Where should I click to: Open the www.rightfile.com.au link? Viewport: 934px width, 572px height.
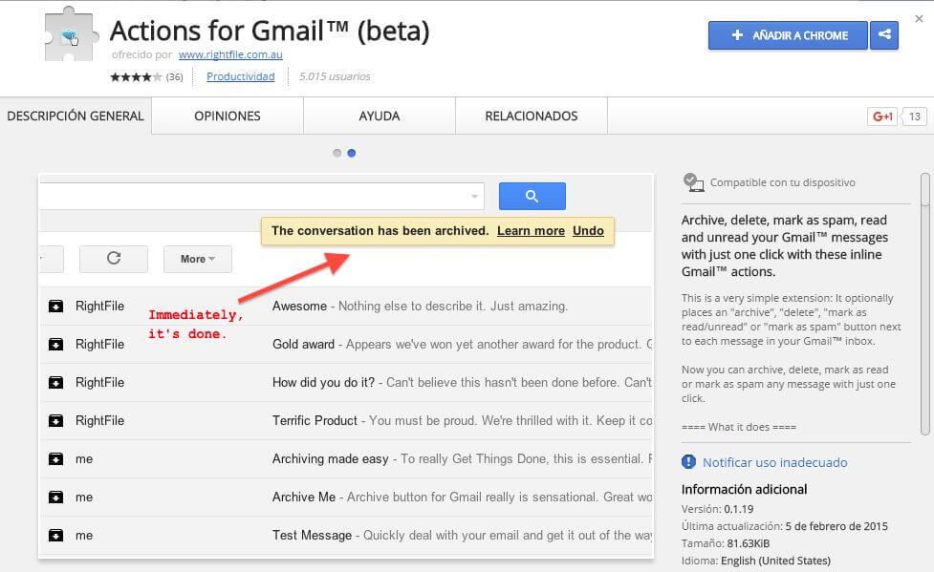tap(230, 54)
